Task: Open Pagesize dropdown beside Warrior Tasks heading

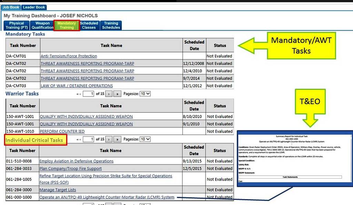Action: (145, 94)
